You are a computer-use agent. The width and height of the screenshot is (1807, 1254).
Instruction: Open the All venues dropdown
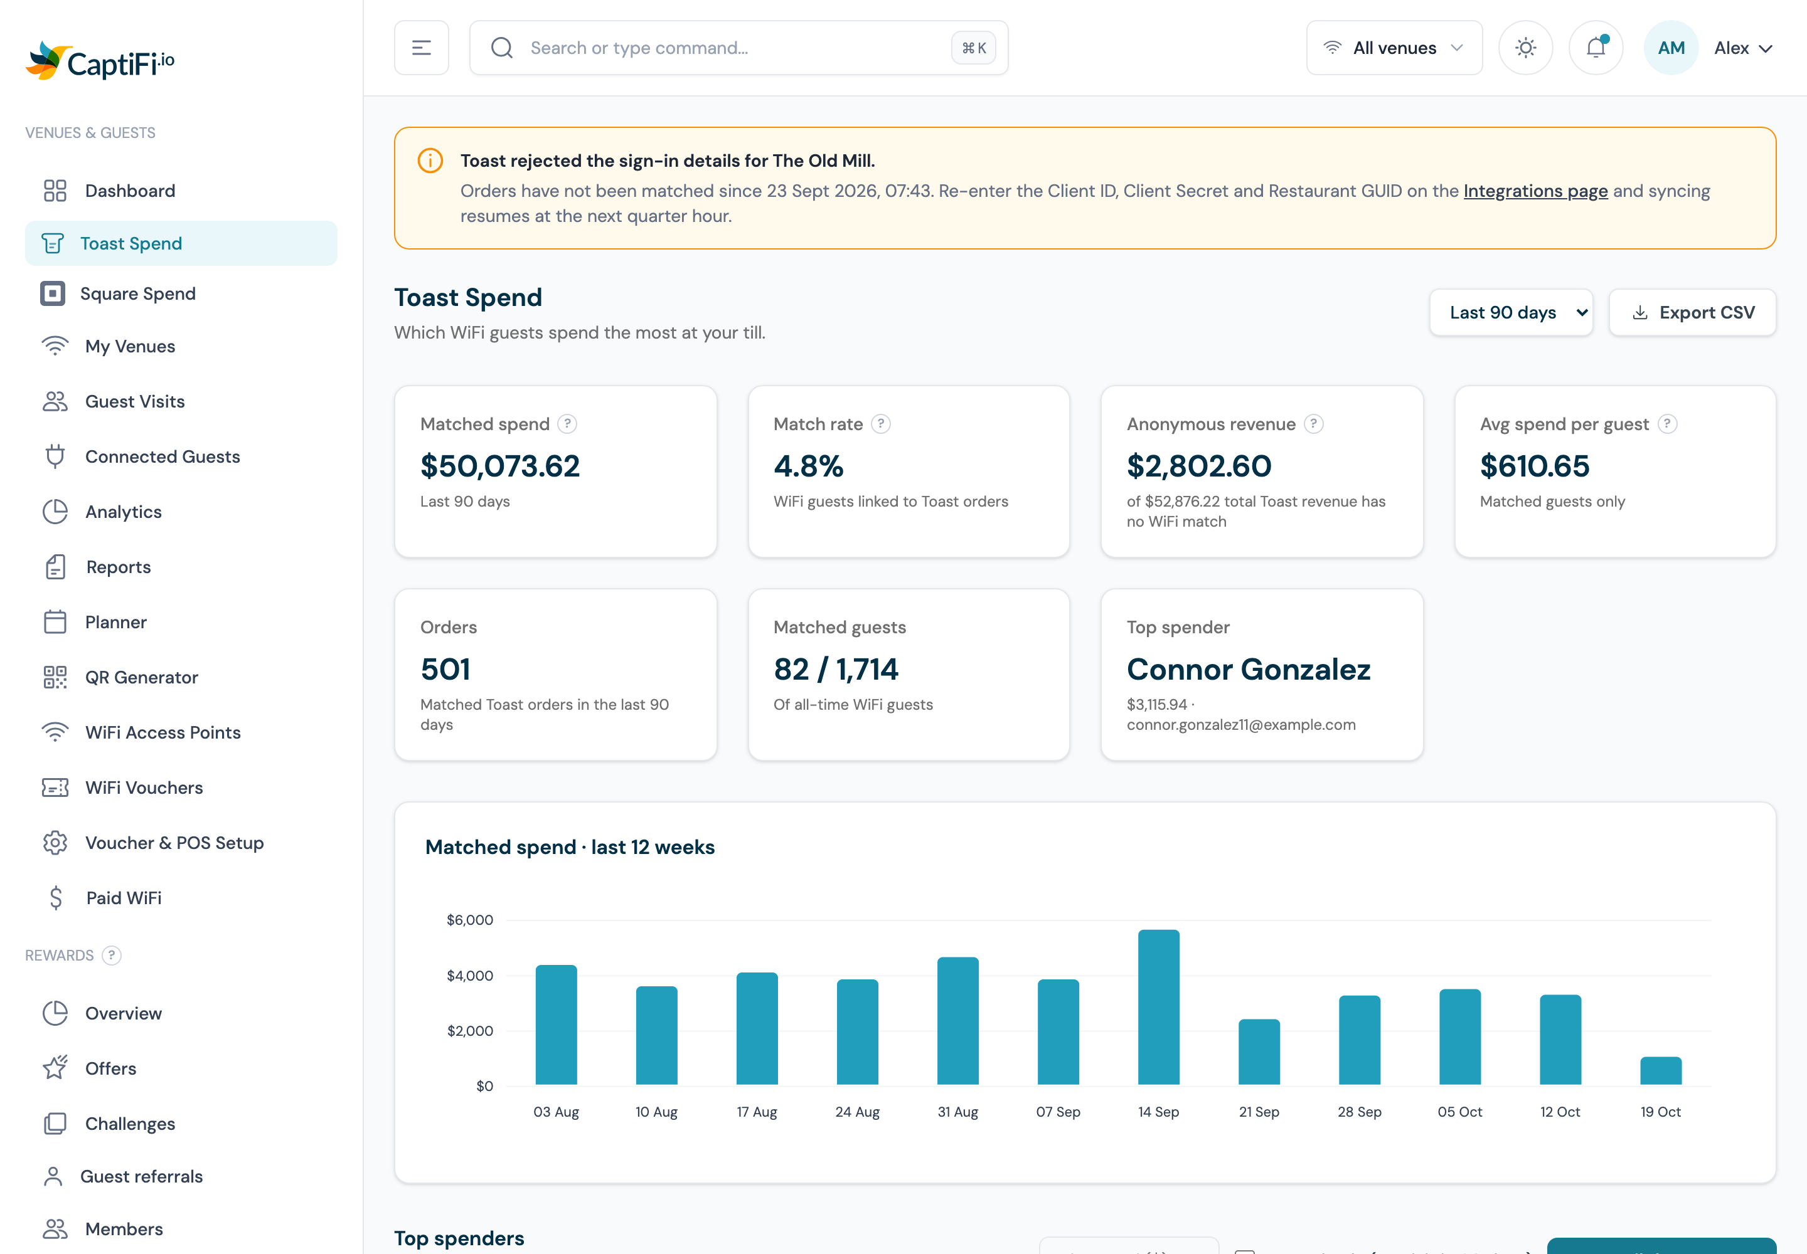click(x=1394, y=48)
